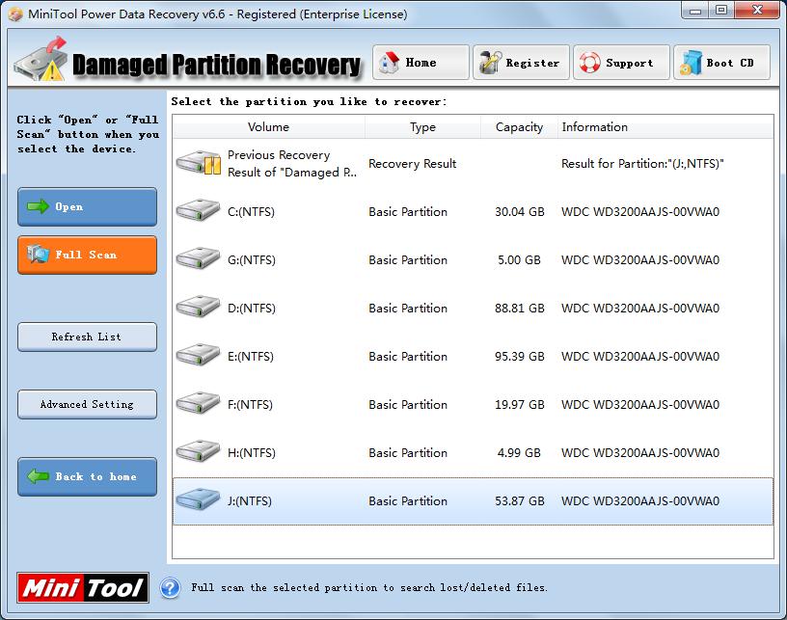Sort by the Capacity column header

click(519, 127)
